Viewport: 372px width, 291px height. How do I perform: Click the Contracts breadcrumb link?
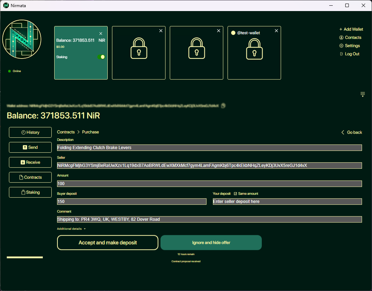click(x=66, y=132)
